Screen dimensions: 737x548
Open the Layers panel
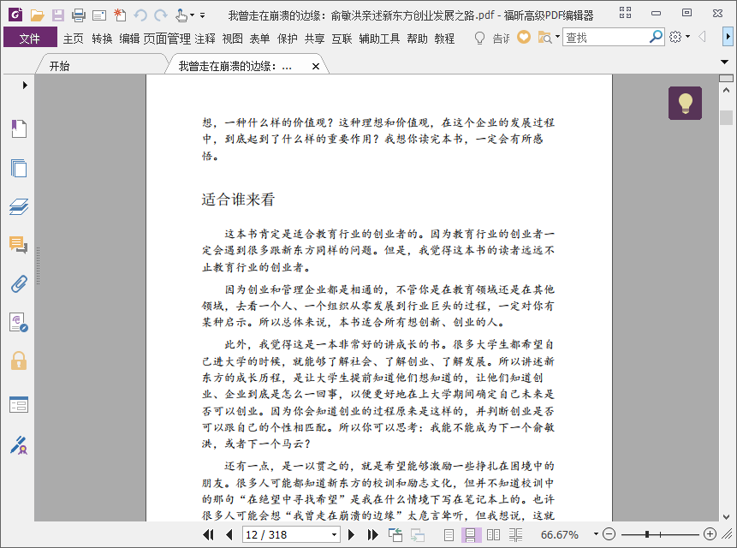19,206
